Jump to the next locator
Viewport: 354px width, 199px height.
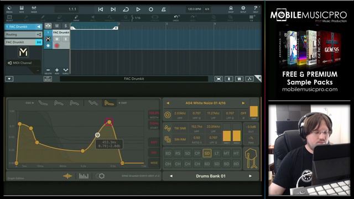[x=113, y=9]
